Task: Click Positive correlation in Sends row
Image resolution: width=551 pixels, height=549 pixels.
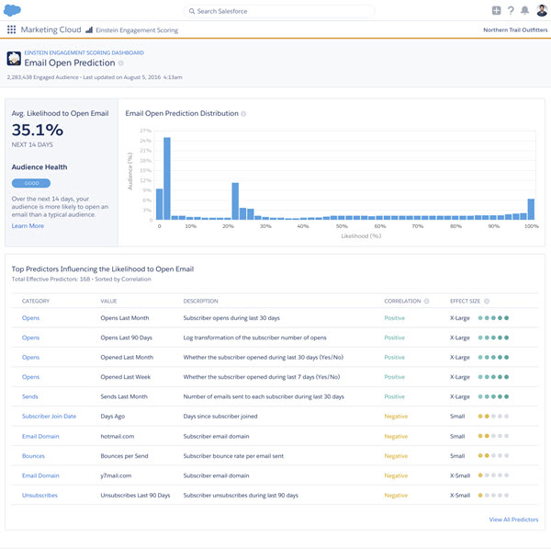Action: (x=395, y=396)
